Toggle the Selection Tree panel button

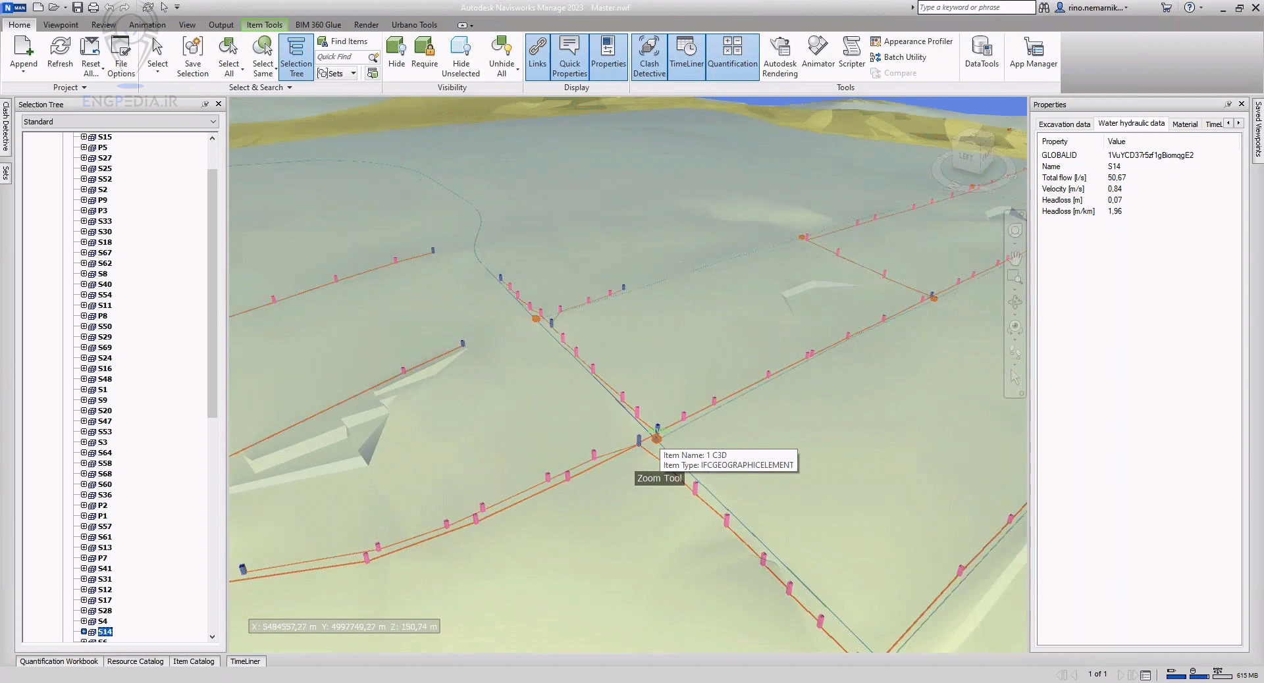296,57
